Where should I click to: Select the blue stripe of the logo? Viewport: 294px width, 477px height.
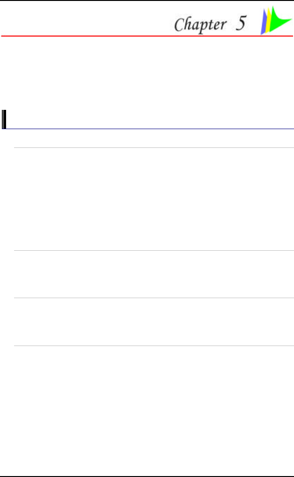pos(264,22)
